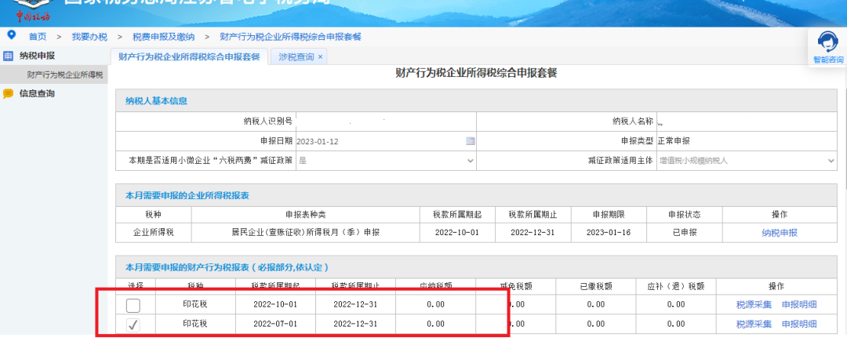This screenshot has height=341, width=847.
Task: Open the 减征政策适用主体 dropdown
Action: coord(831,161)
